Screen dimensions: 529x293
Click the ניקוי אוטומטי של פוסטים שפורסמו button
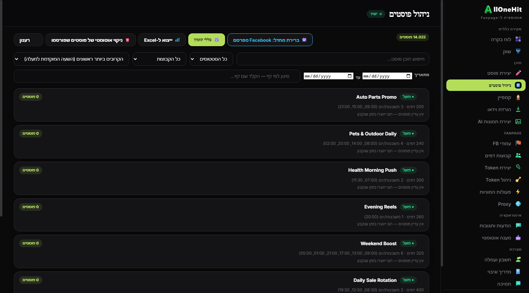click(91, 40)
